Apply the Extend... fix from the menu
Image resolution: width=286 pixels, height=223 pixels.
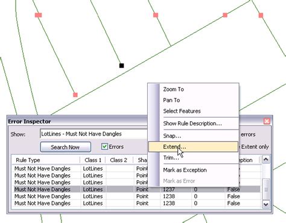click(193, 146)
